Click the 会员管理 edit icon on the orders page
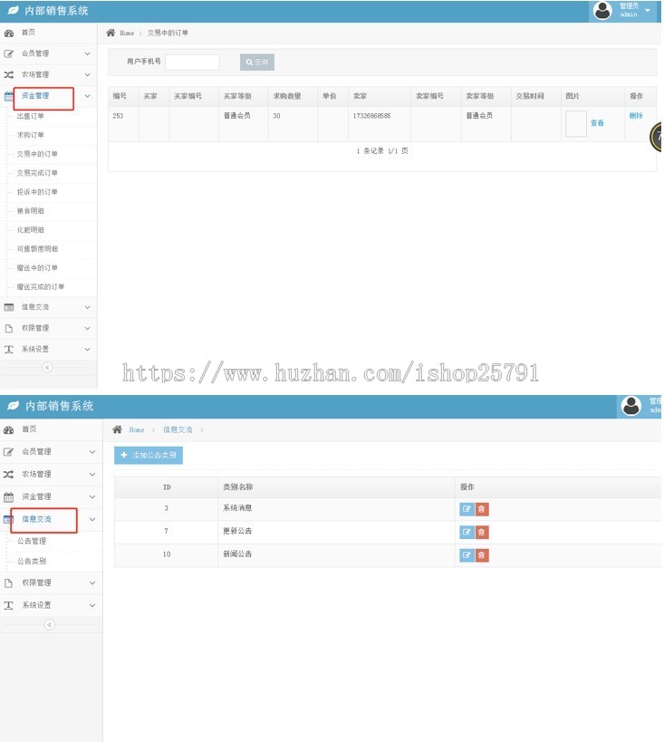Viewport: 664px width, 742px height. (9, 54)
